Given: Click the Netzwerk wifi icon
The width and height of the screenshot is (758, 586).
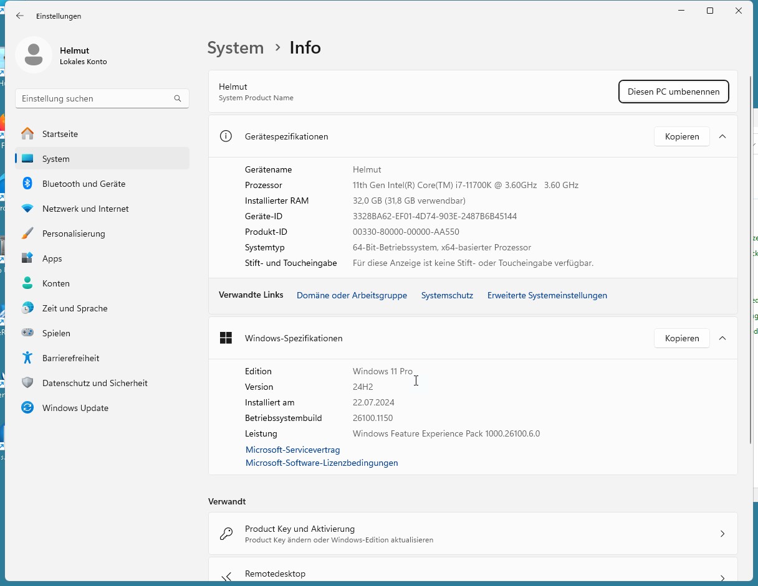Looking at the screenshot, I should (27, 209).
